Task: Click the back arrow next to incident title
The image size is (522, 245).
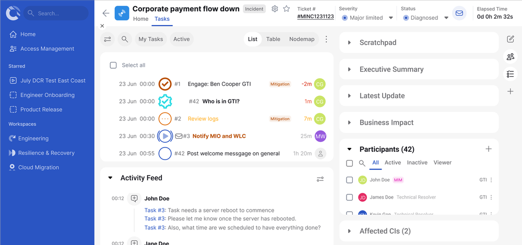Action: [x=106, y=14]
